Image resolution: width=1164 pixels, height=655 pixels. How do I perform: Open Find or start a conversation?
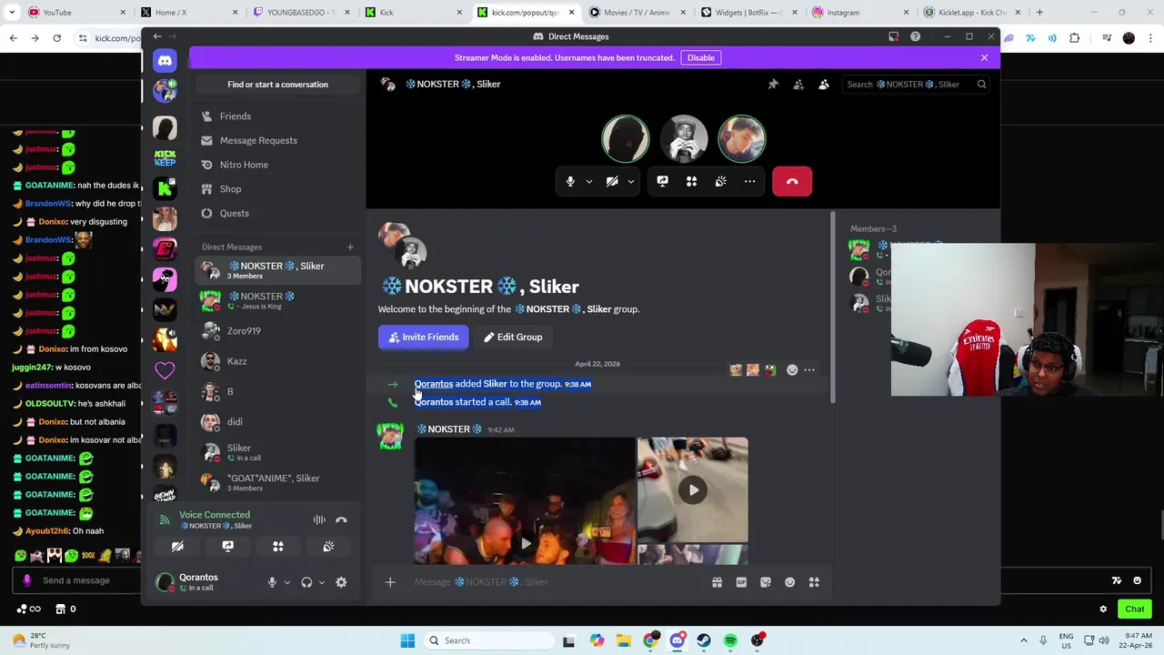click(x=277, y=85)
